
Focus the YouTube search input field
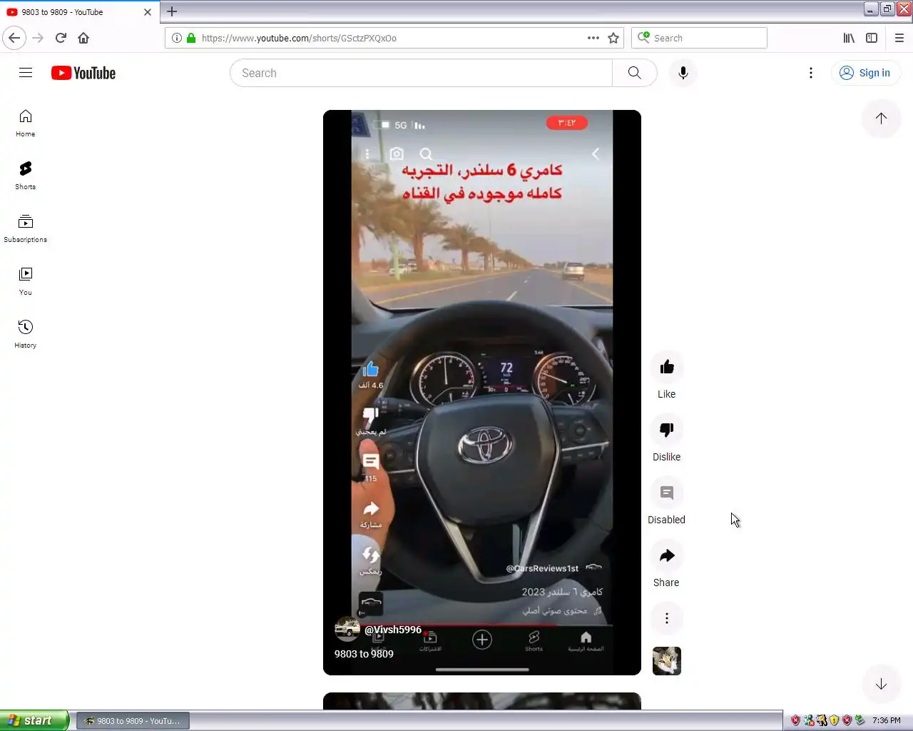pyautogui.click(x=421, y=73)
